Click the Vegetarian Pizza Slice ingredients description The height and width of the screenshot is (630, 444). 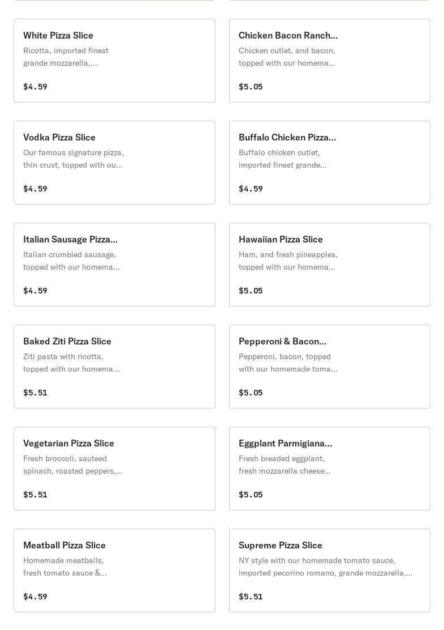point(72,465)
